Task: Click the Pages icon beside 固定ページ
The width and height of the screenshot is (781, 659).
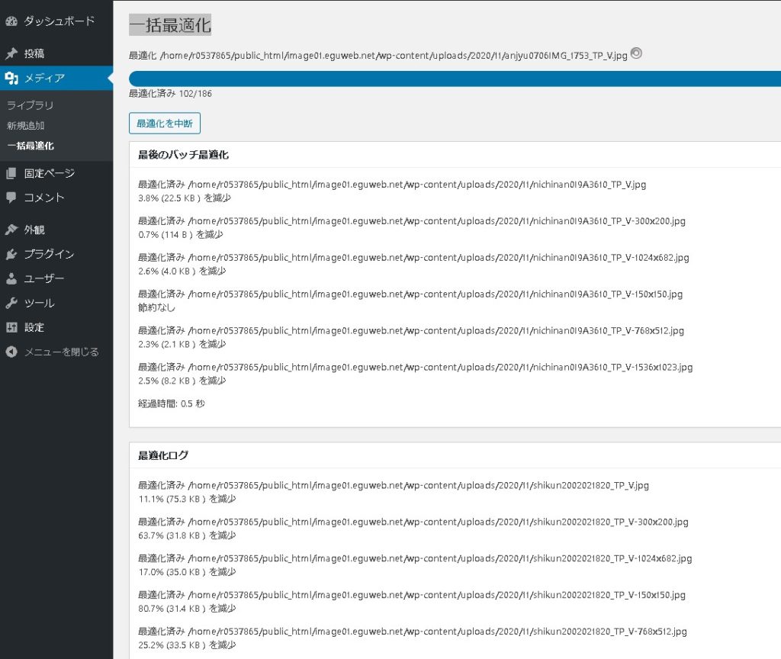Action: 11,173
